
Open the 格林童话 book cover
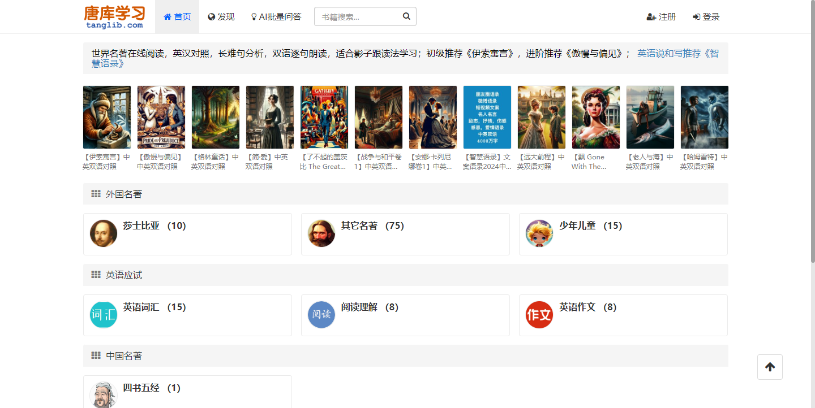[x=216, y=117]
